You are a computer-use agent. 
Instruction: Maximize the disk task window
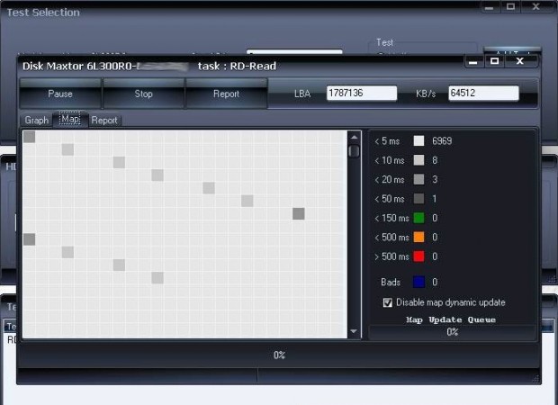pyautogui.click(x=494, y=62)
